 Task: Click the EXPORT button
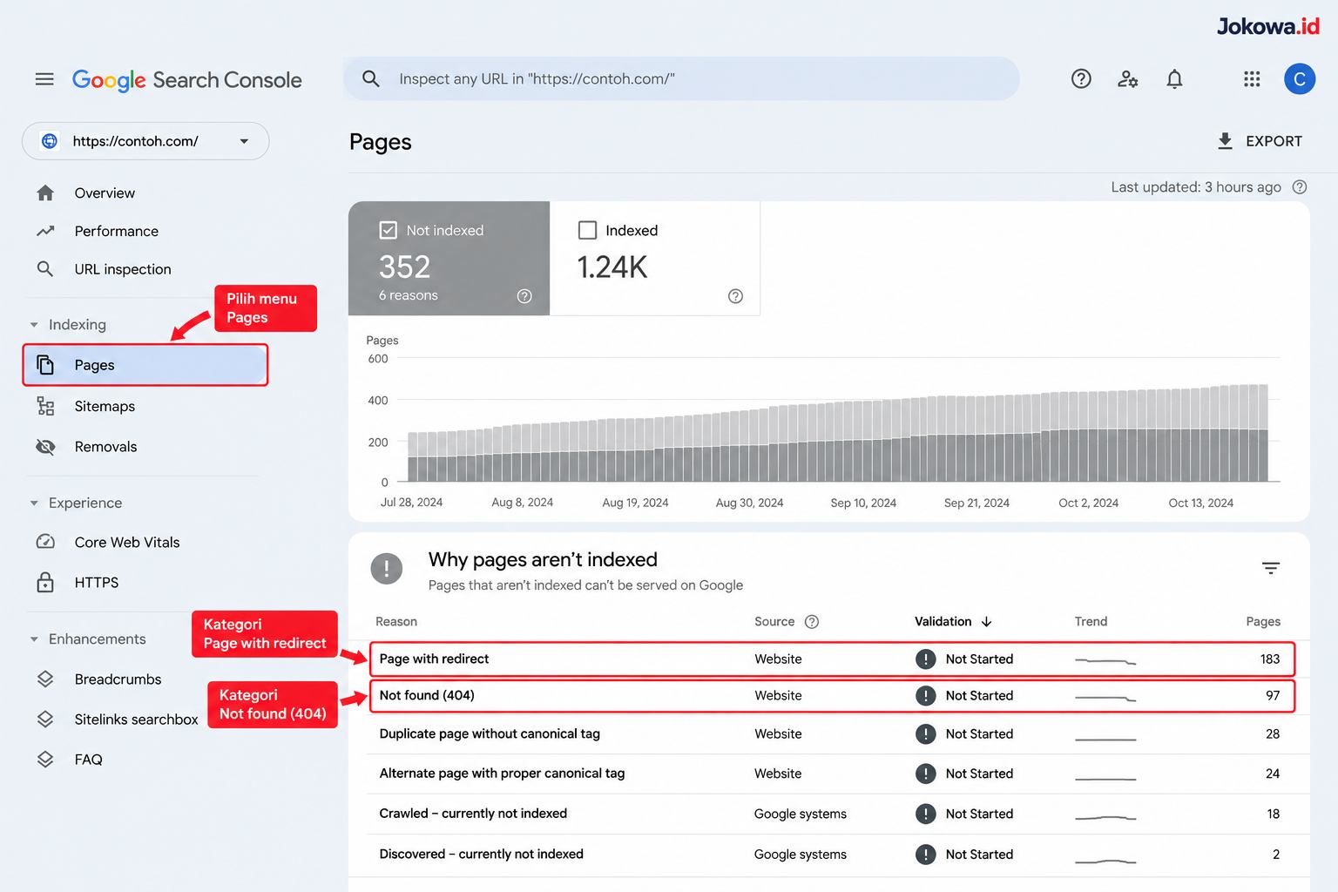1259,141
